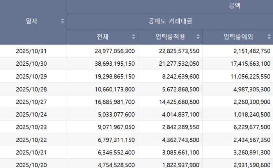This screenshot has width=273, height=168.
Task: Select the date 2025/10/30
Action: 31,64
